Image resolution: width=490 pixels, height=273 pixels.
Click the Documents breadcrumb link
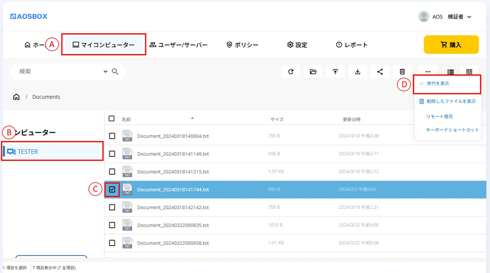[46, 97]
